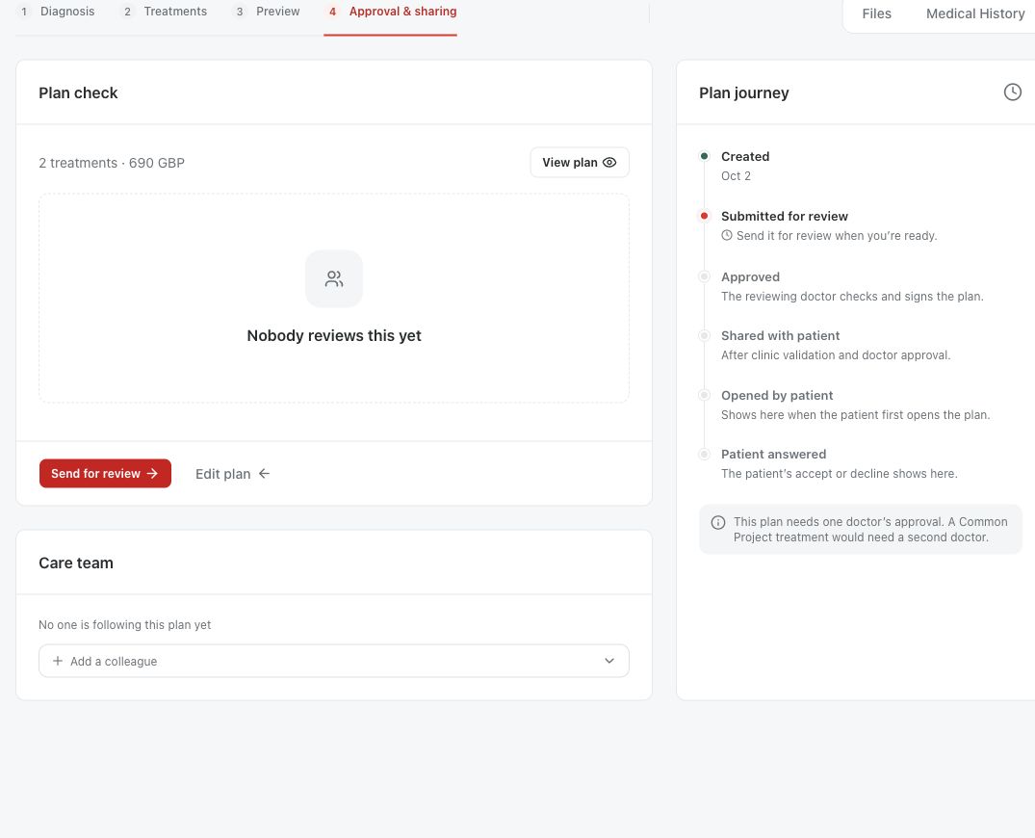Open the Medical History tab

pos(975,13)
